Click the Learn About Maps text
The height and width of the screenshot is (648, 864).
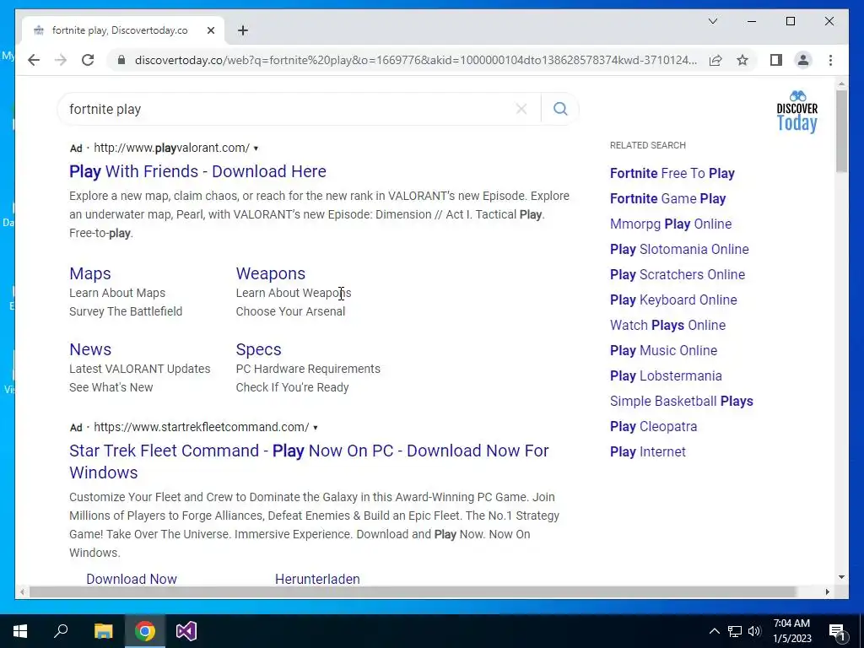(117, 293)
